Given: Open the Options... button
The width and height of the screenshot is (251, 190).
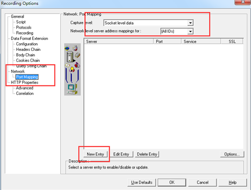Looking at the screenshot, I should pyautogui.click(x=232, y=154).
